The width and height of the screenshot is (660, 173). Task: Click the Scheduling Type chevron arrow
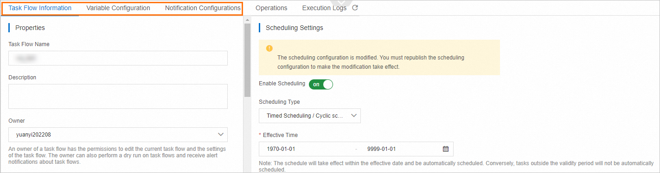pos(354,116)
